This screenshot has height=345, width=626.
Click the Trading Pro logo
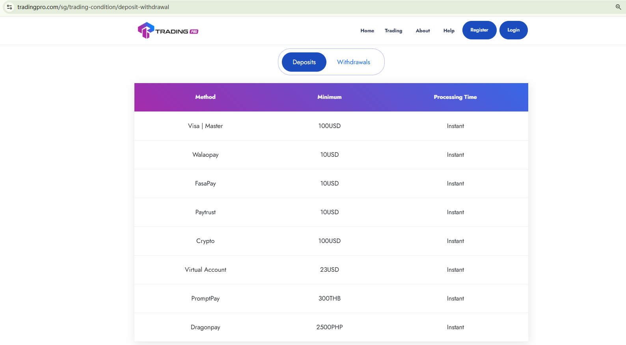(x=168, y=31)
